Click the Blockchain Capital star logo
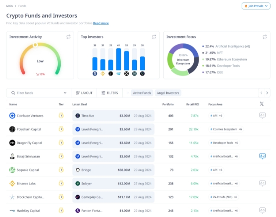The image size is (276, 217). [x=12, y=197]
